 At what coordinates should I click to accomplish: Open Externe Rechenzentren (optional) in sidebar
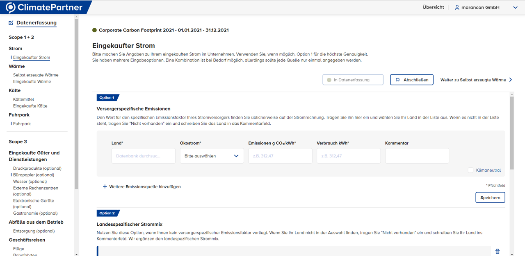(x=36, y=191)
